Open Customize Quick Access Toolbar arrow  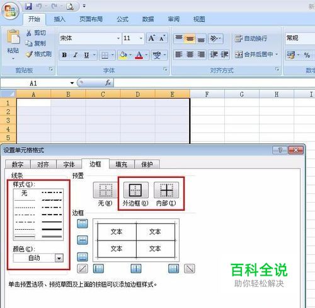[84, 6]
